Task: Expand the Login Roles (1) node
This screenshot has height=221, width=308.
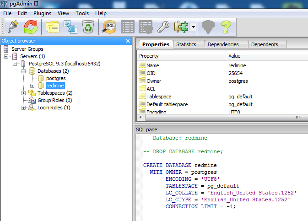Action: [23, 108]
